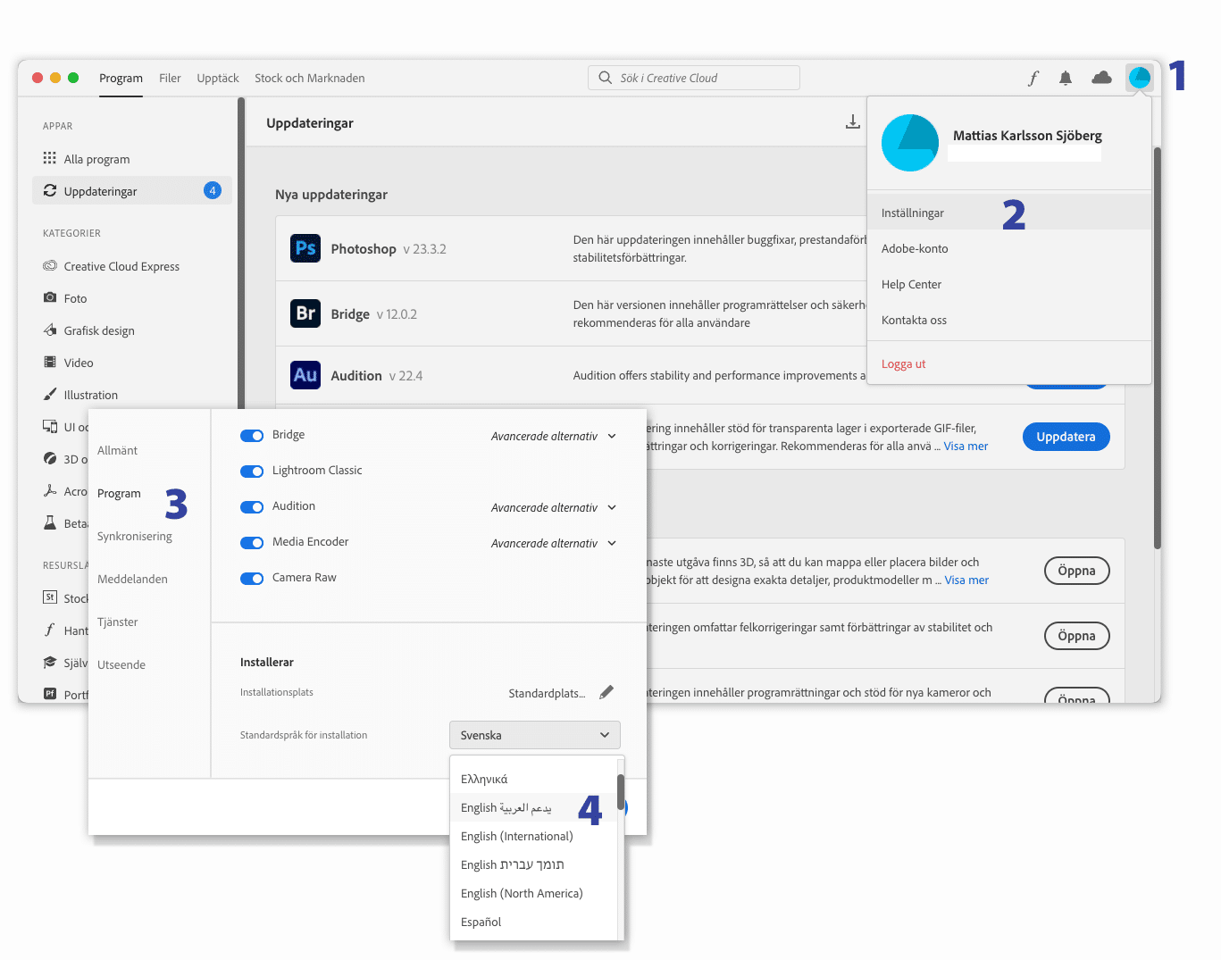Click the Uppdateringar refresh icon
This screenshot has width=1221, height=960.
tap(50, 190)
